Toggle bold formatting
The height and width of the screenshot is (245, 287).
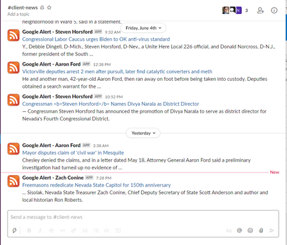[29, 230]
